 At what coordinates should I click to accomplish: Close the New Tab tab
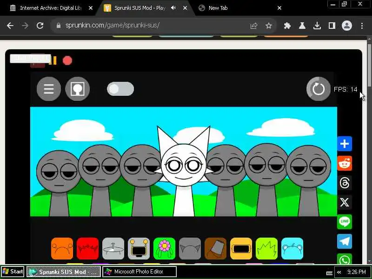279,8
